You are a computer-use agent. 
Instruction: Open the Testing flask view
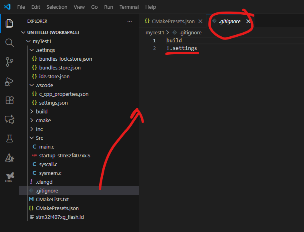[x=9, y=139]
